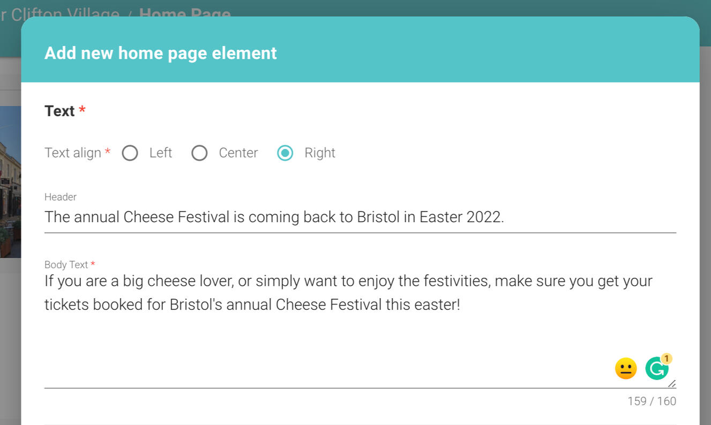Click the street photo behind the dialog

[x=10, y=182]
